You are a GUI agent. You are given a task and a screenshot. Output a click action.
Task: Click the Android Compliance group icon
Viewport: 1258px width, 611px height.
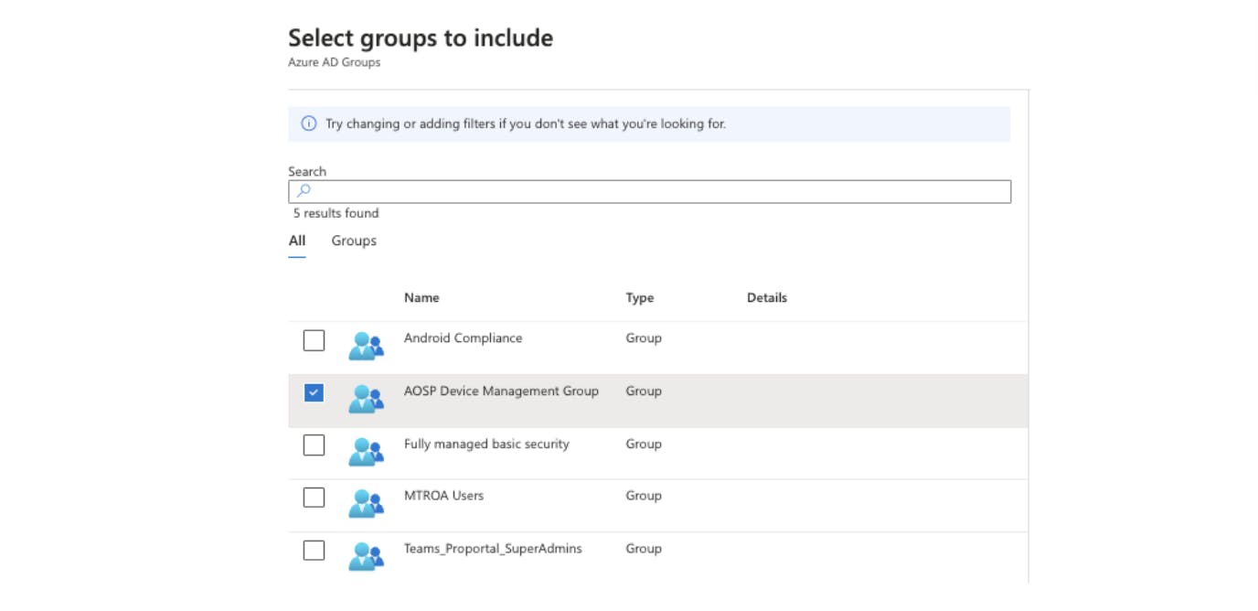click(x=366, y=346)
